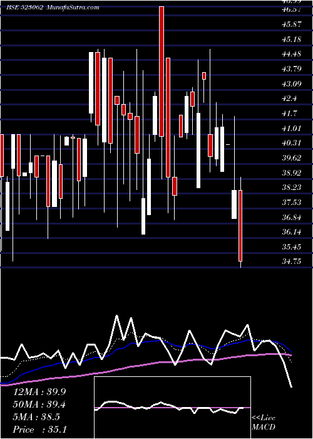
Task: Click the last red candlestick falling to 34.75
Action: coord(240,226)
